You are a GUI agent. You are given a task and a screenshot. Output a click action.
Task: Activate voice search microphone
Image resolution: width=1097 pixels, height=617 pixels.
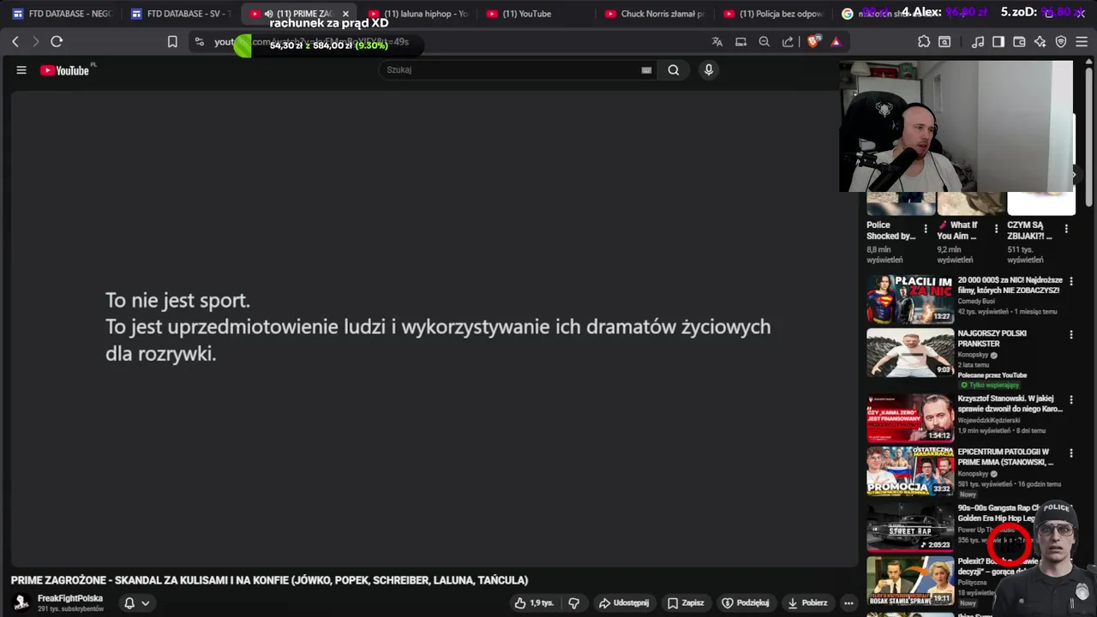click(709, 70)
